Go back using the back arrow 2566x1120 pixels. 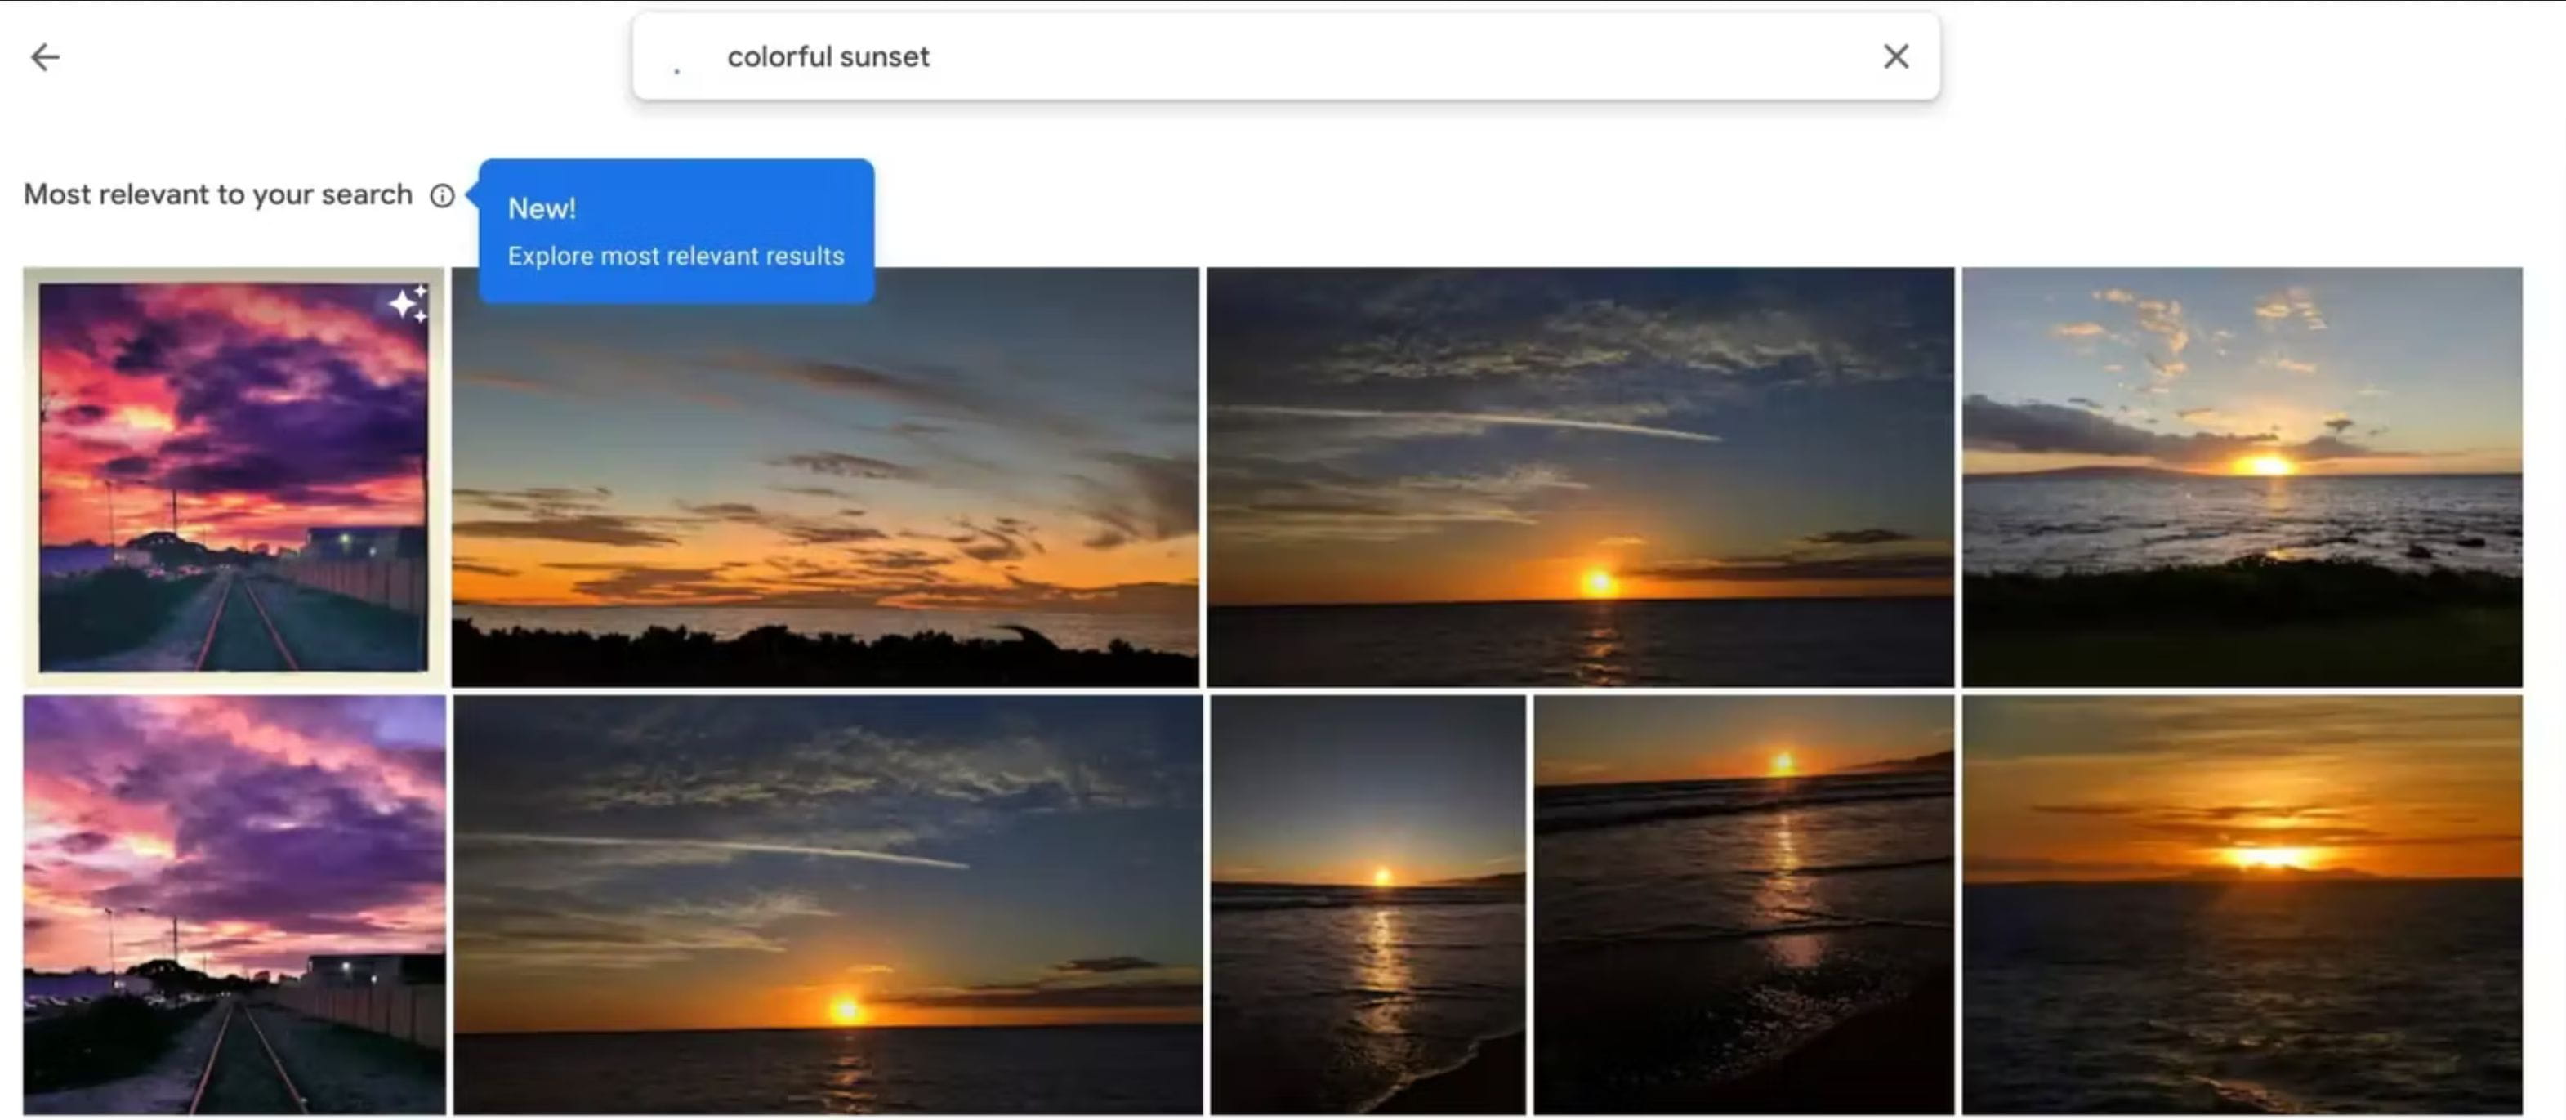[x=46, y=57]
